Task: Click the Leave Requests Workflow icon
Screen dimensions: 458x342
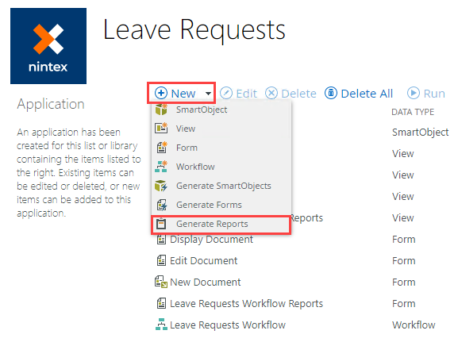Action: click(x=161, y=325)
